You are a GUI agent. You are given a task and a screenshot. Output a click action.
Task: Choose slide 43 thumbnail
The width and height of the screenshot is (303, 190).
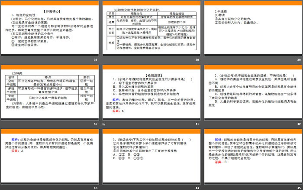point(49,157)
